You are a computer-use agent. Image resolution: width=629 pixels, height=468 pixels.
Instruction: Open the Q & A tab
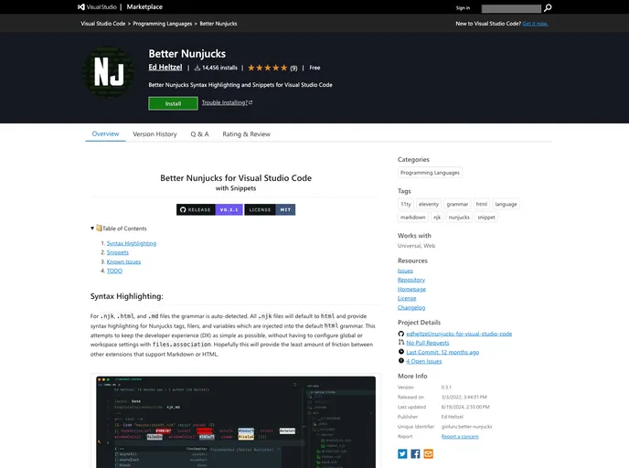(199, 134)
